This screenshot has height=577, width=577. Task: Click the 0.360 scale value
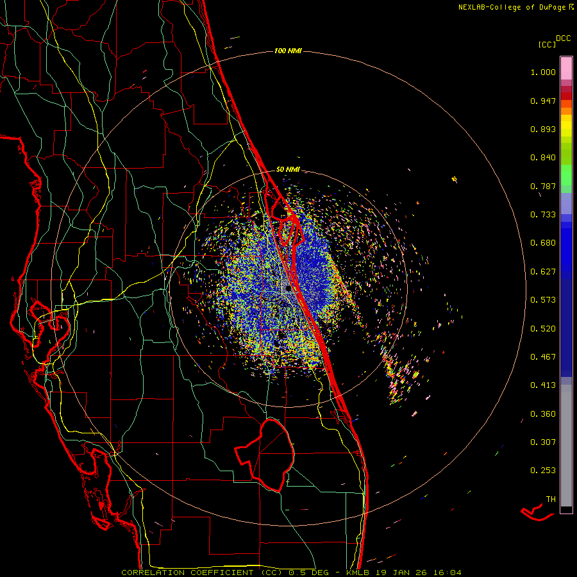543,414
